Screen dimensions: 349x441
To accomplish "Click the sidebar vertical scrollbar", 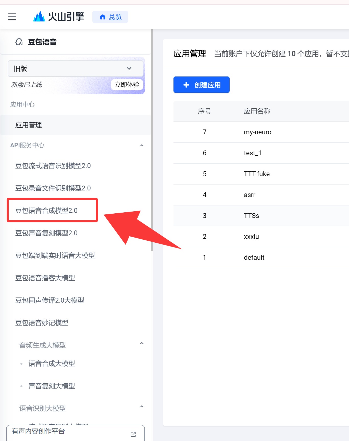I will (x=152, y=140).
